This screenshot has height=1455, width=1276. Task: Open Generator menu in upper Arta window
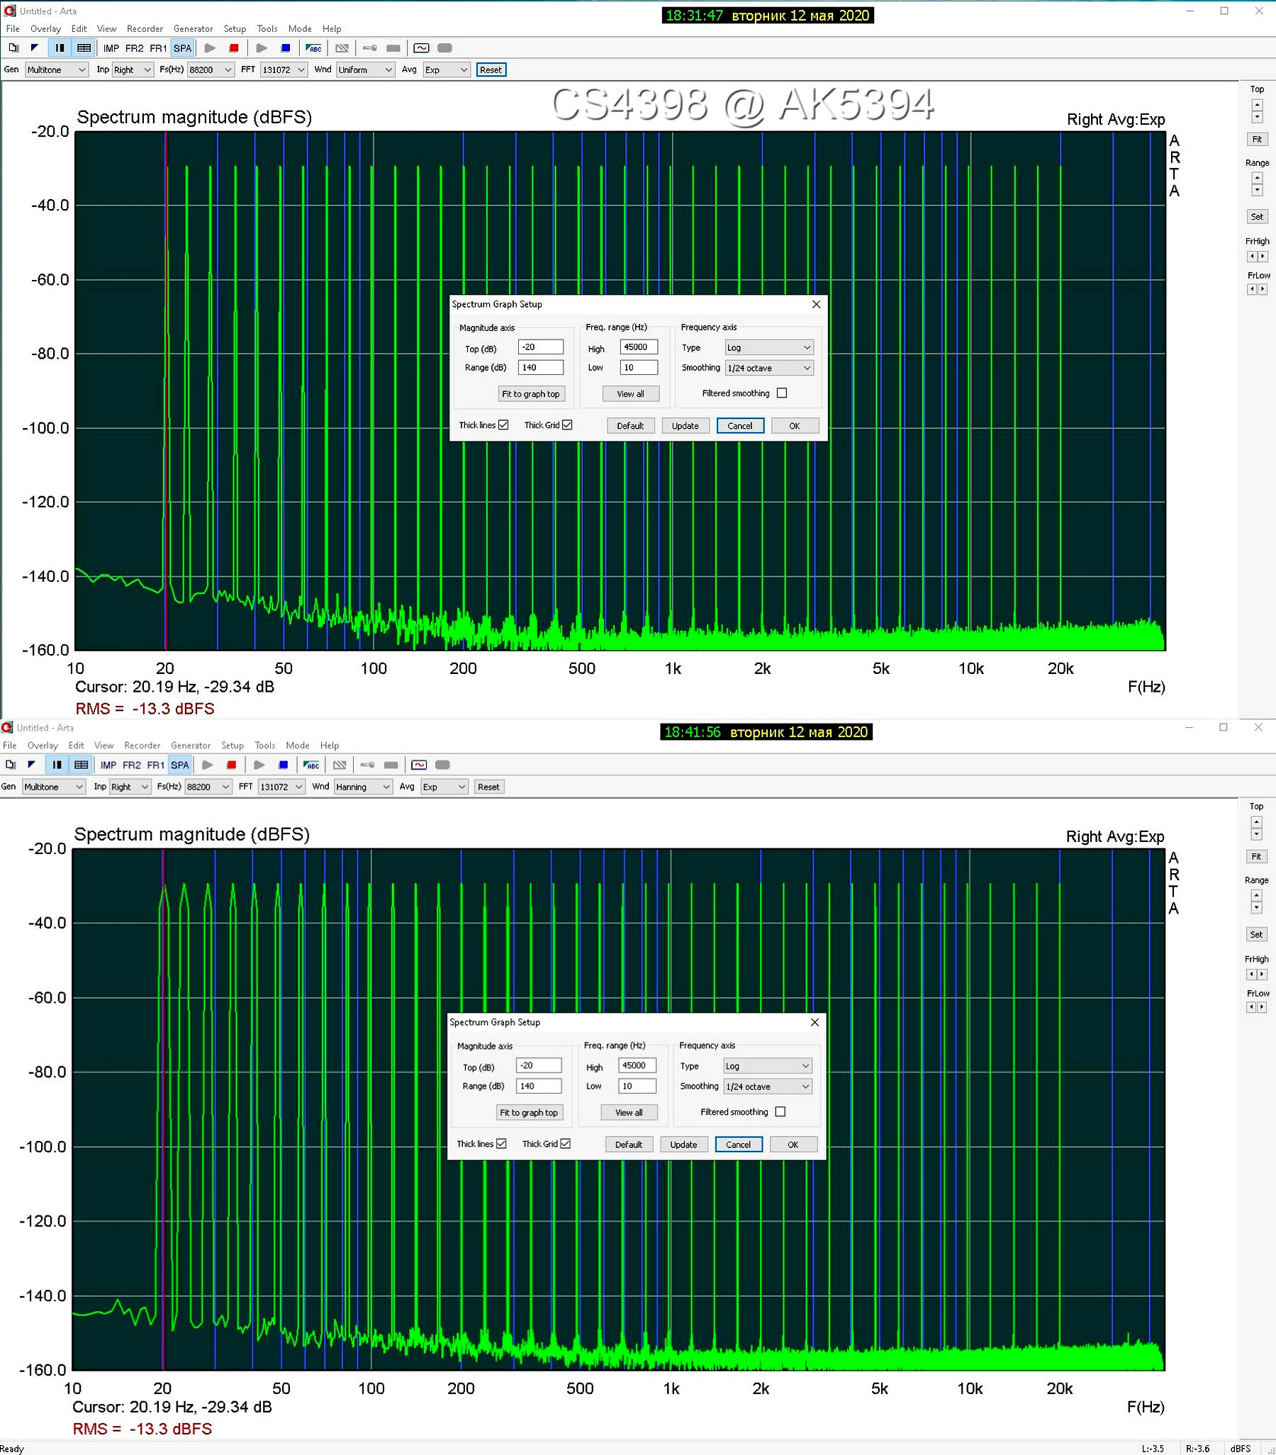(193, 28)
